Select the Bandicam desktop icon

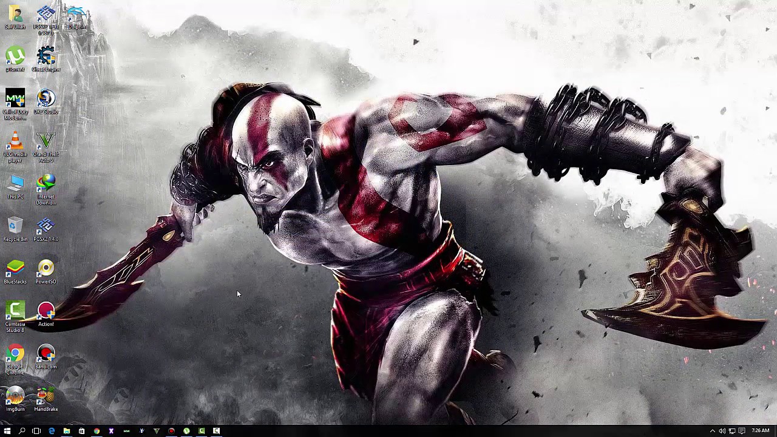[46, 354]
